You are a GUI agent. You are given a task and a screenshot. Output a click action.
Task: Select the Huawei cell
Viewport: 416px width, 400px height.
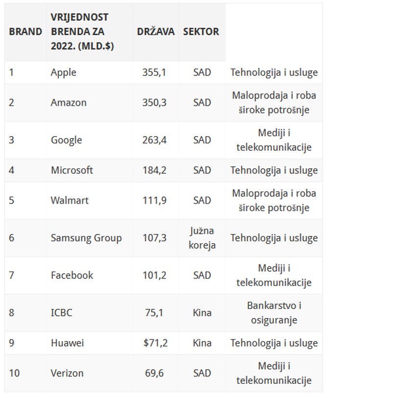(67, 343)
